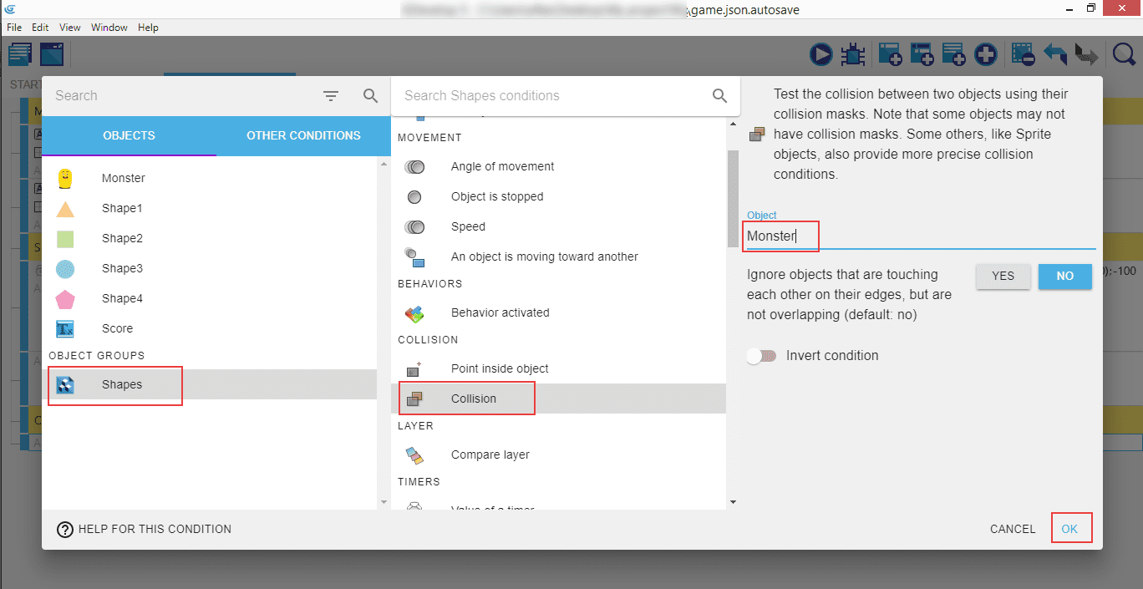Image resolution: width=1143 pixels, height=589 pixels.
Task: Select the Shapes object group
Action: [x=122, y=384]
